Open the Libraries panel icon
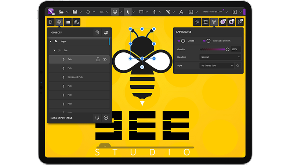Screen dimensions: 290x165 pyautogui.click(x=68, y=22)
